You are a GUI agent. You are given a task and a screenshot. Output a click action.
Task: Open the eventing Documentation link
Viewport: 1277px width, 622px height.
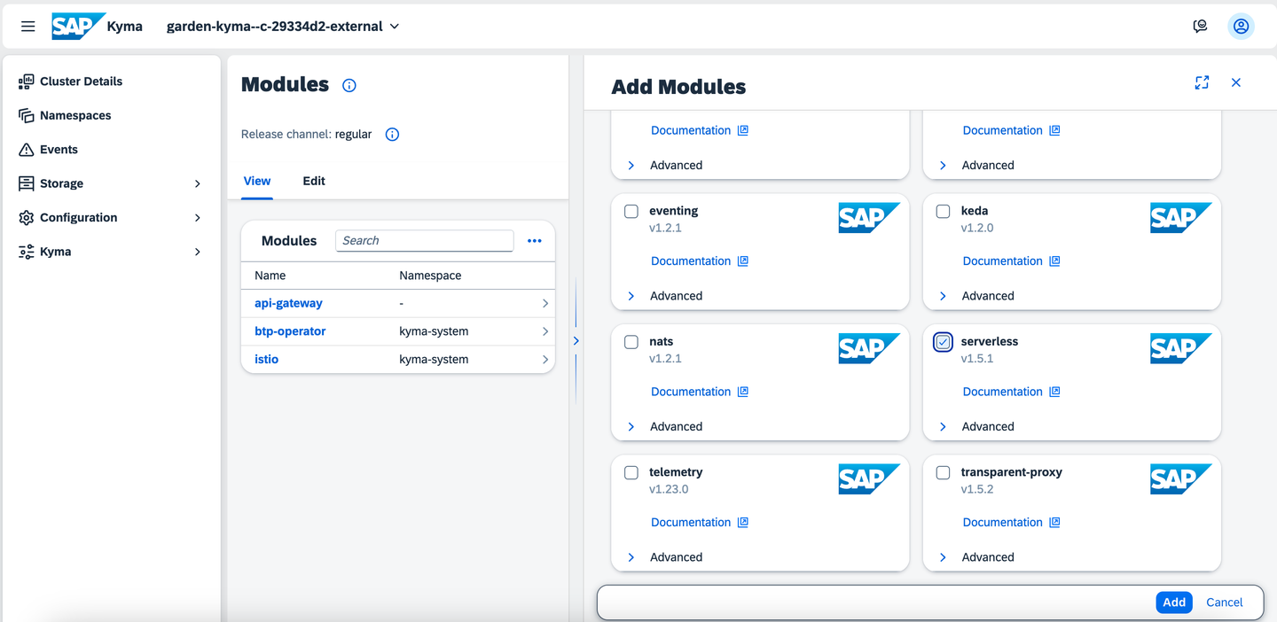(691, 261)
